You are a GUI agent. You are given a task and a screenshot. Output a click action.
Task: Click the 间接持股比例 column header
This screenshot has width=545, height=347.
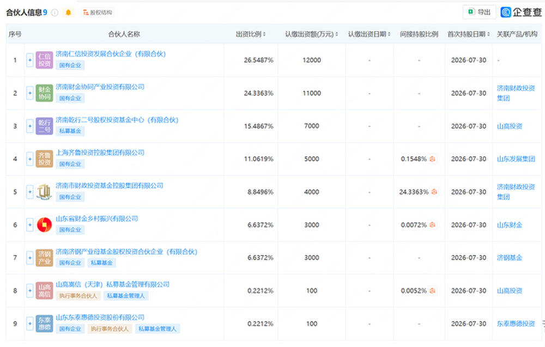point(419,34)
